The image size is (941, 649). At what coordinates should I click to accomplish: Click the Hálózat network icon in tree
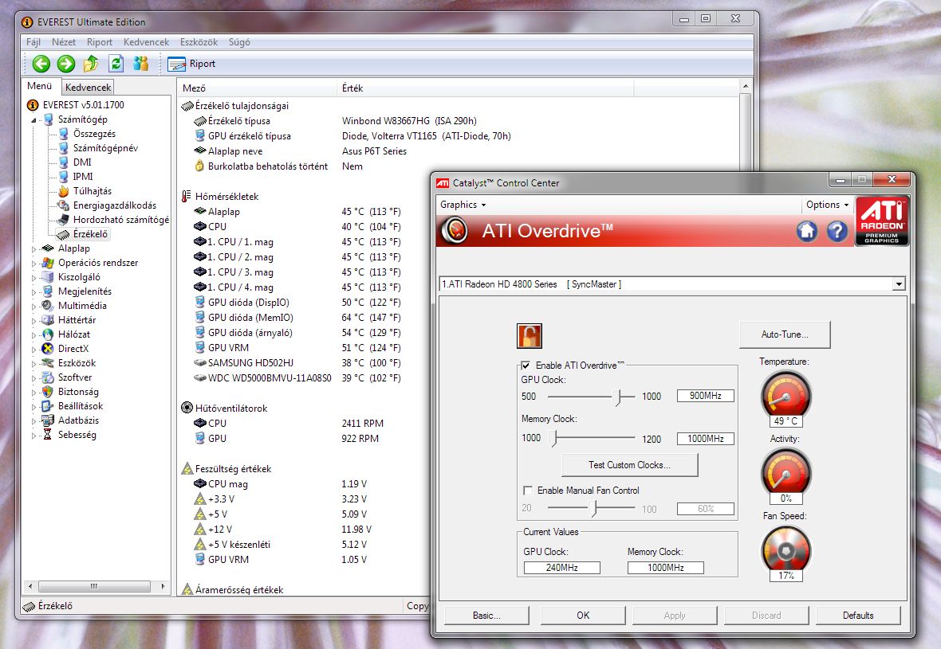tap(48, 334)
